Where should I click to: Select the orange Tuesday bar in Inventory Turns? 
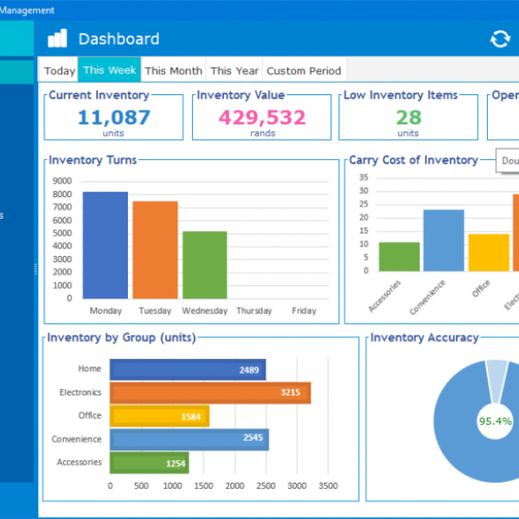click(x=155, y=249)
